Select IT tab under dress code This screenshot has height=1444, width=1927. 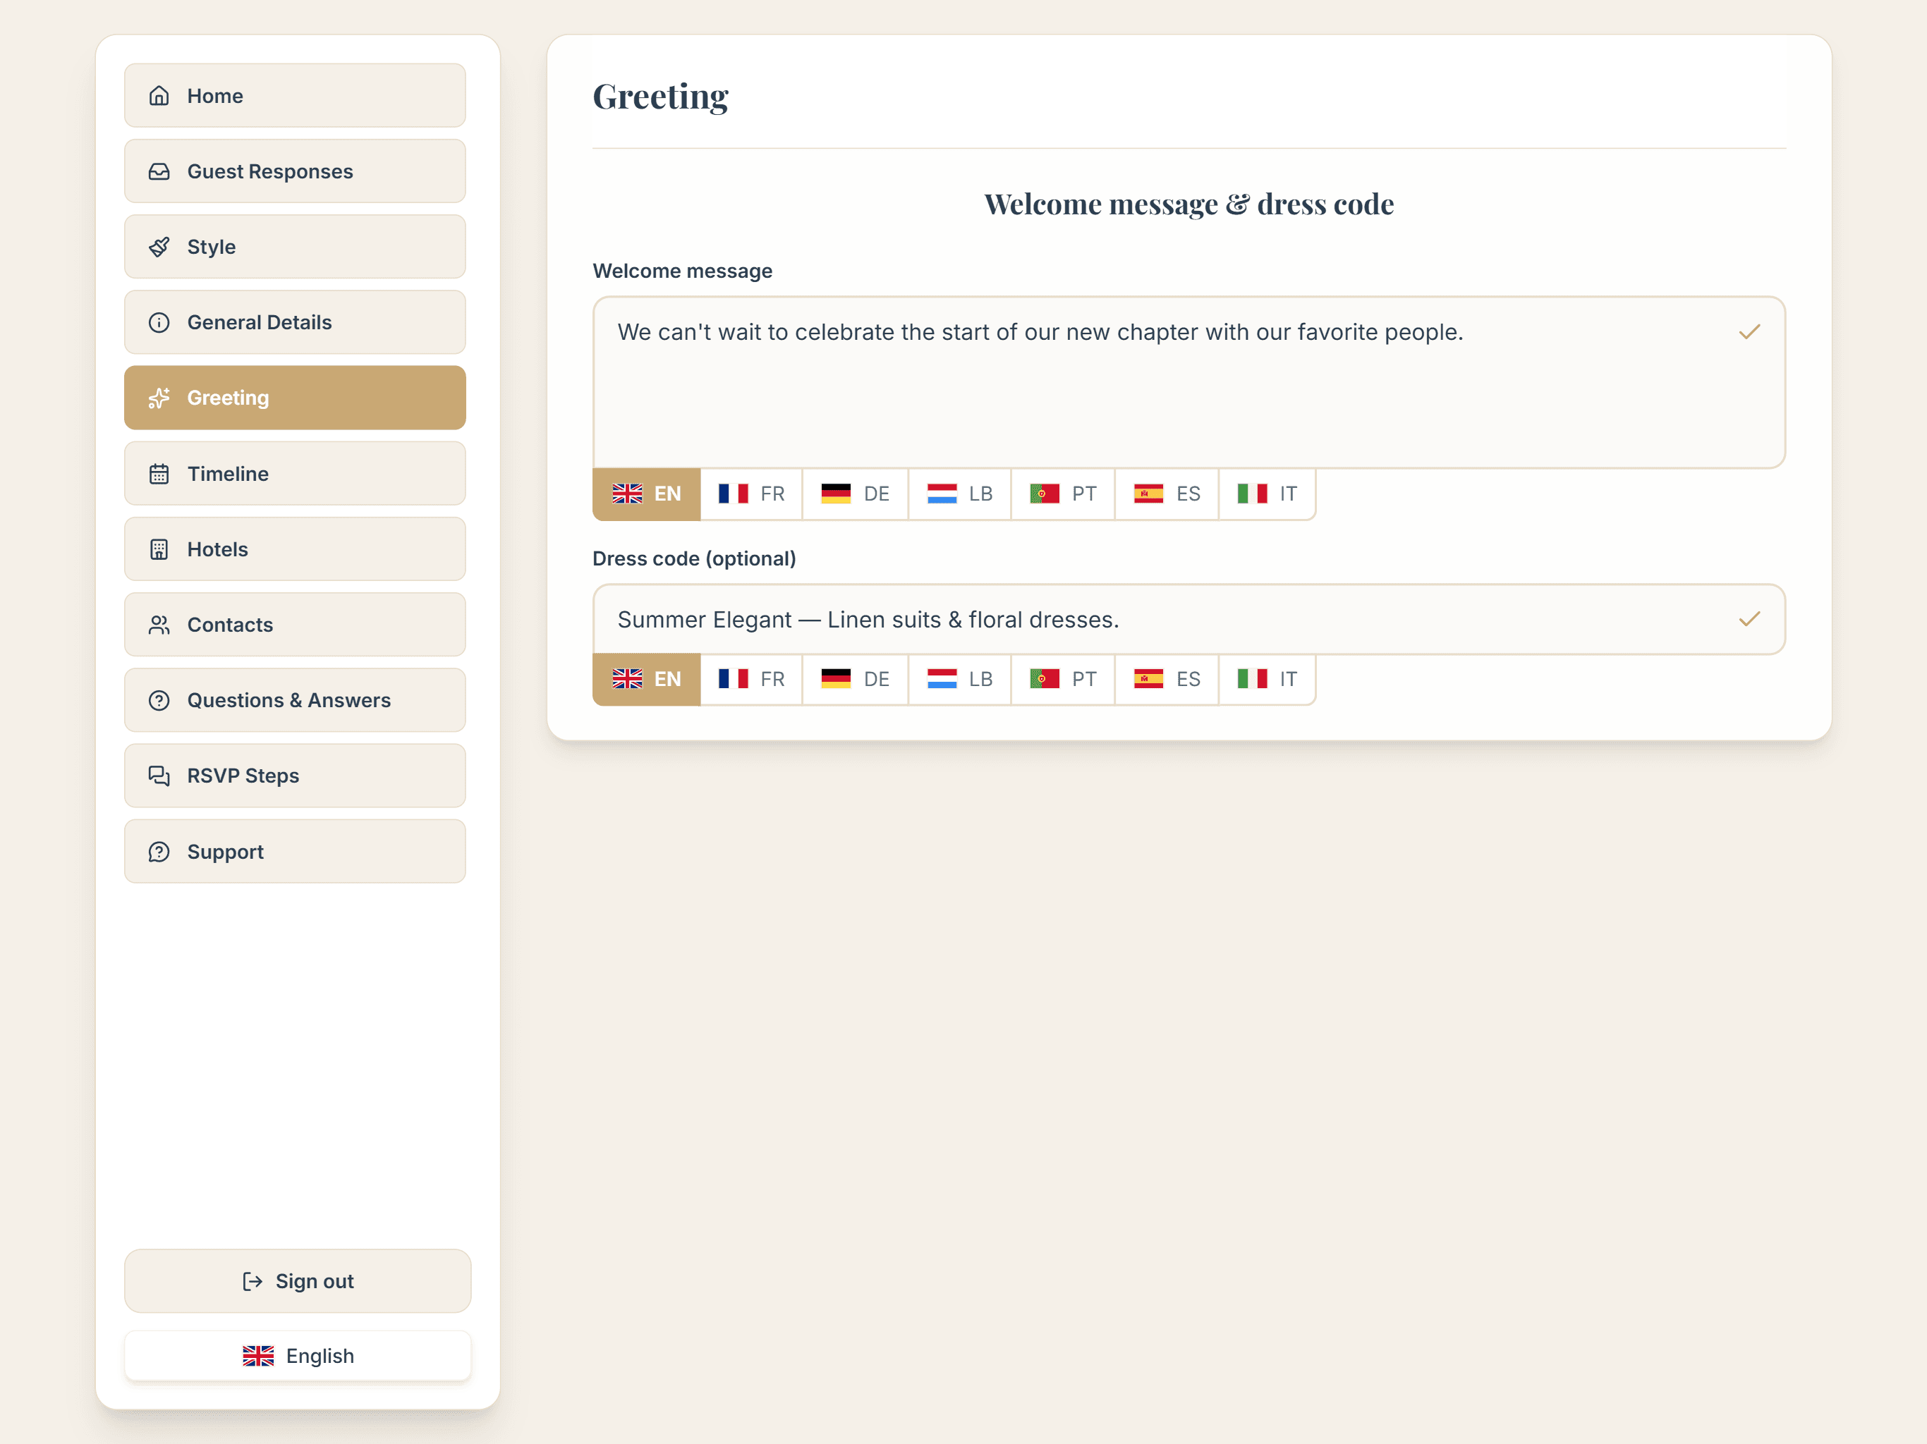[1268, 679]
